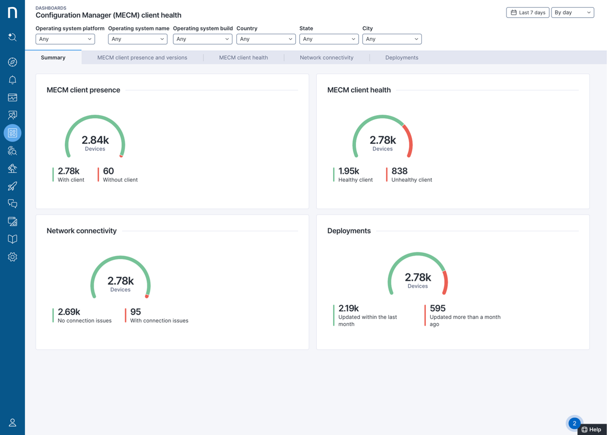Open the user profile icon at bottom

click(12, 422)
